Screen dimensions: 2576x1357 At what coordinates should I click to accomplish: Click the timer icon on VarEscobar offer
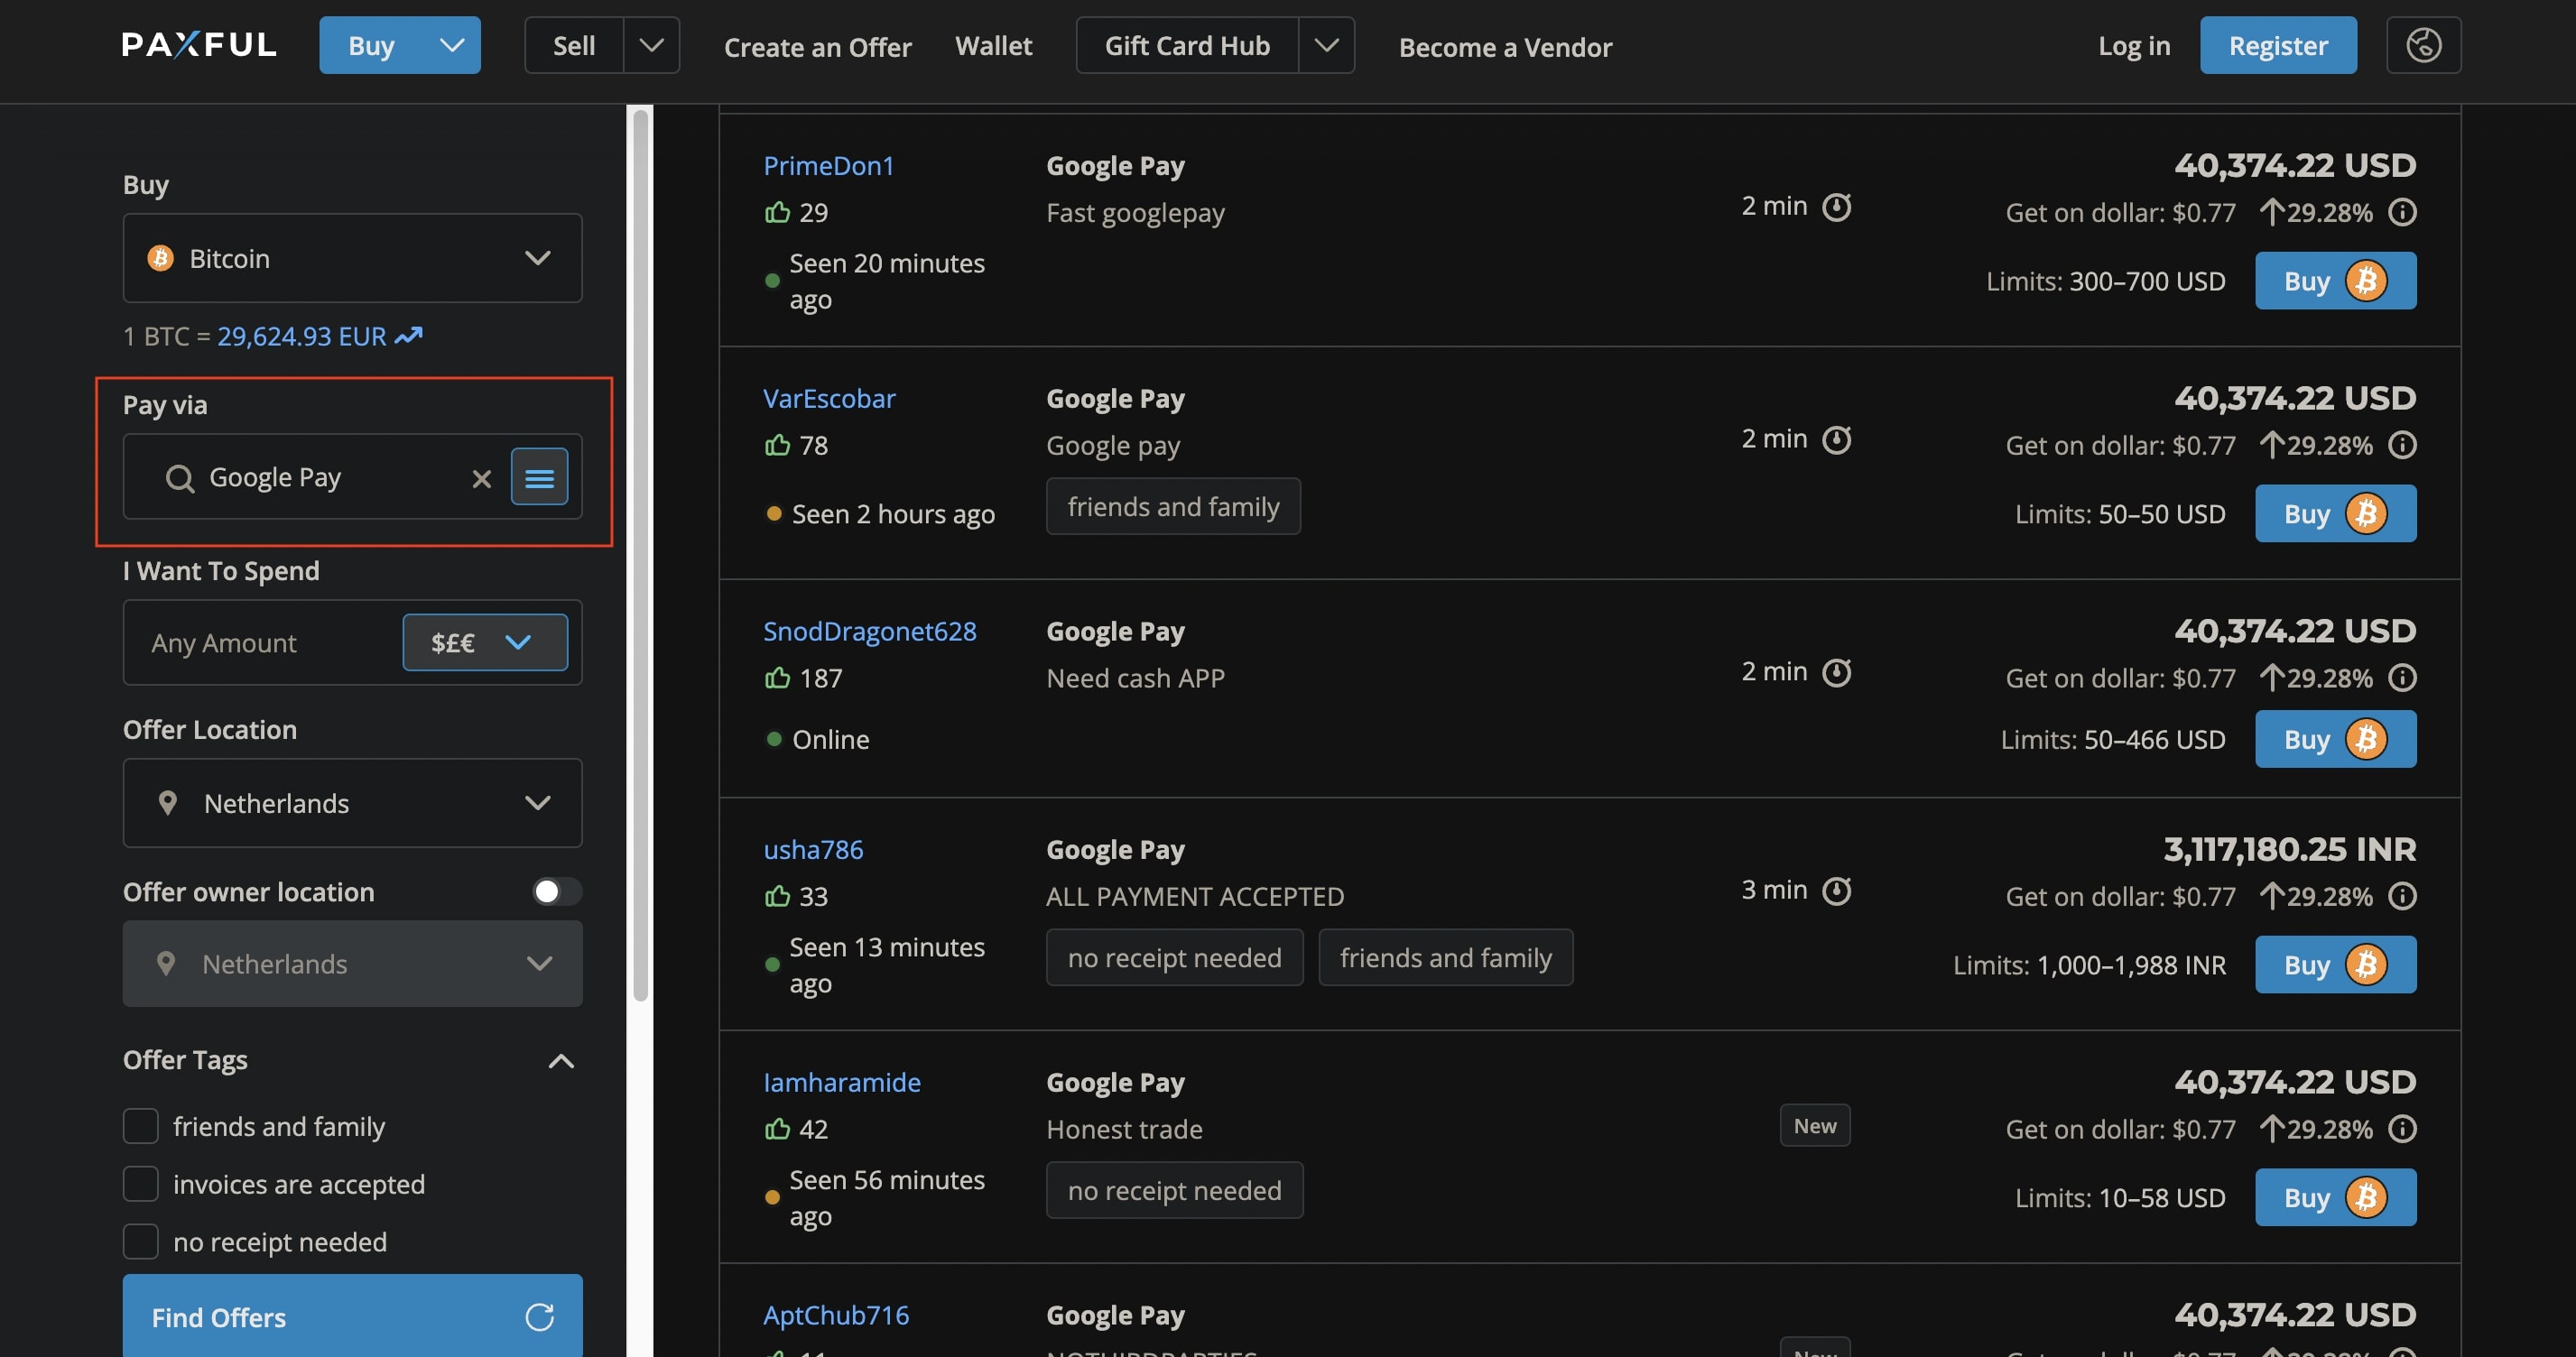1836,439
